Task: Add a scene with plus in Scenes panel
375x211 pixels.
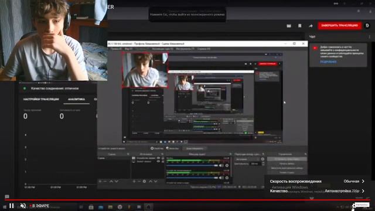Action: tap(100, 181)
